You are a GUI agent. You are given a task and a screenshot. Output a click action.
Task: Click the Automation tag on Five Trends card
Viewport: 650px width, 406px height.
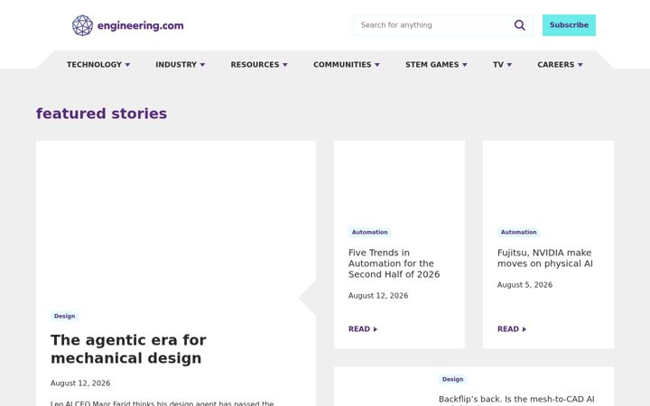point(370,233)
